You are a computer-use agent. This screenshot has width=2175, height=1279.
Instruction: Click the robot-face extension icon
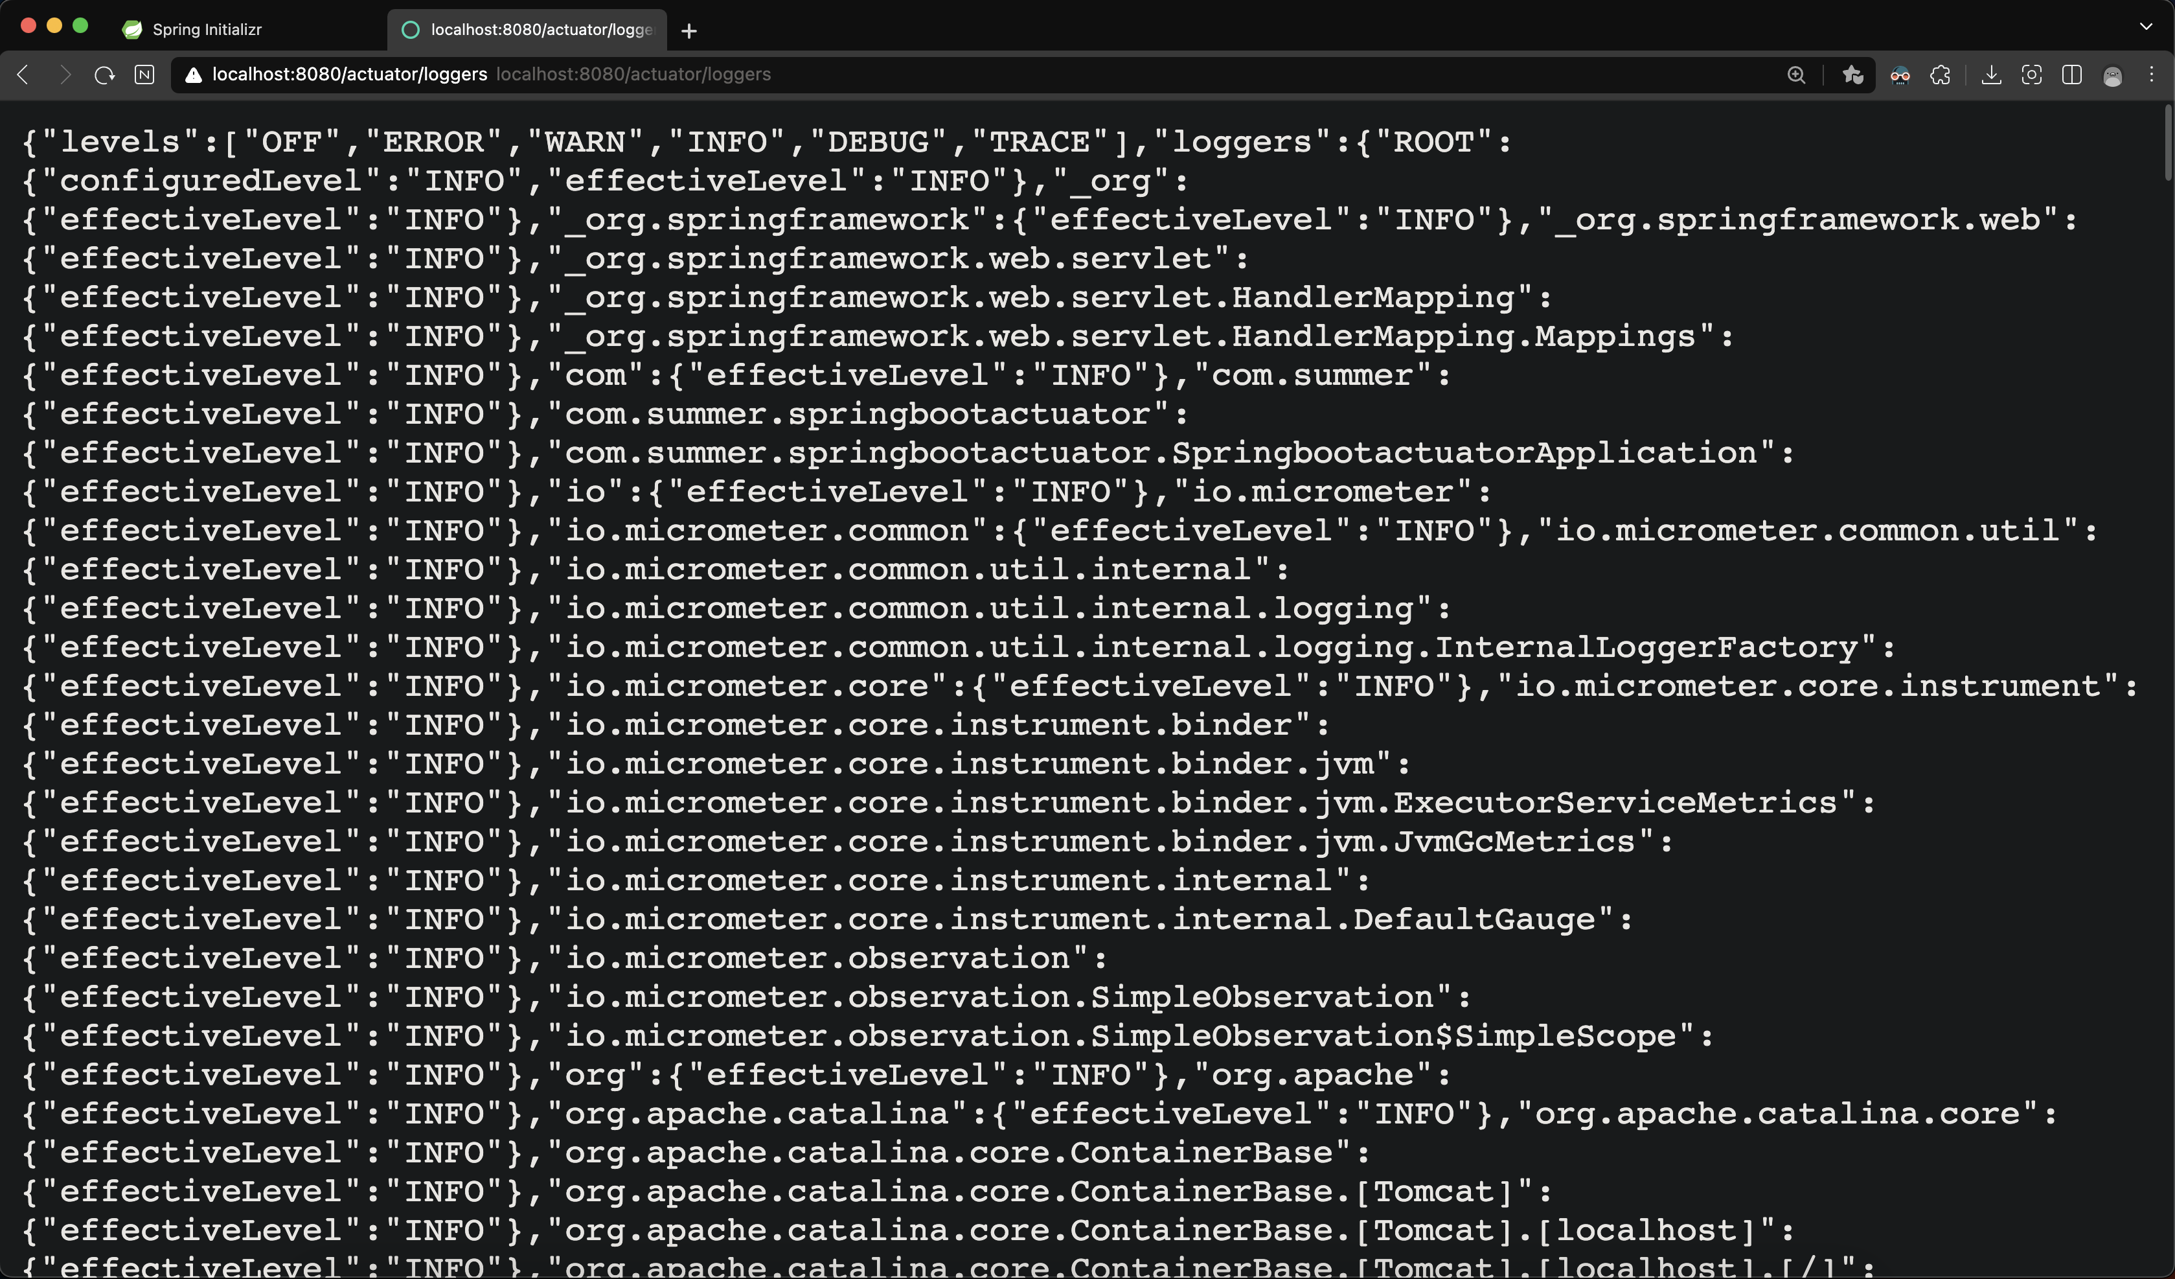1900,75
